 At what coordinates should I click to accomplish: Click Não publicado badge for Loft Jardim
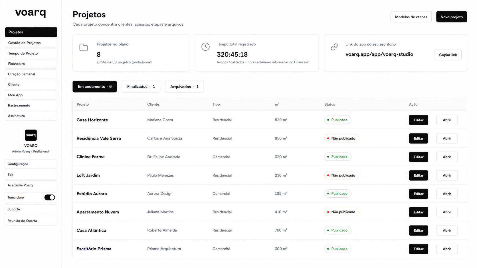pos(341,175)
